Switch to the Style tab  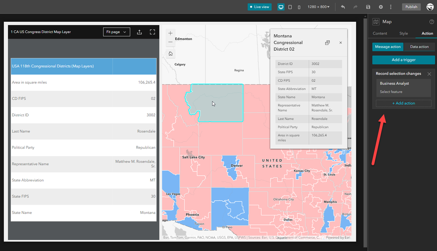click(403, 33)
